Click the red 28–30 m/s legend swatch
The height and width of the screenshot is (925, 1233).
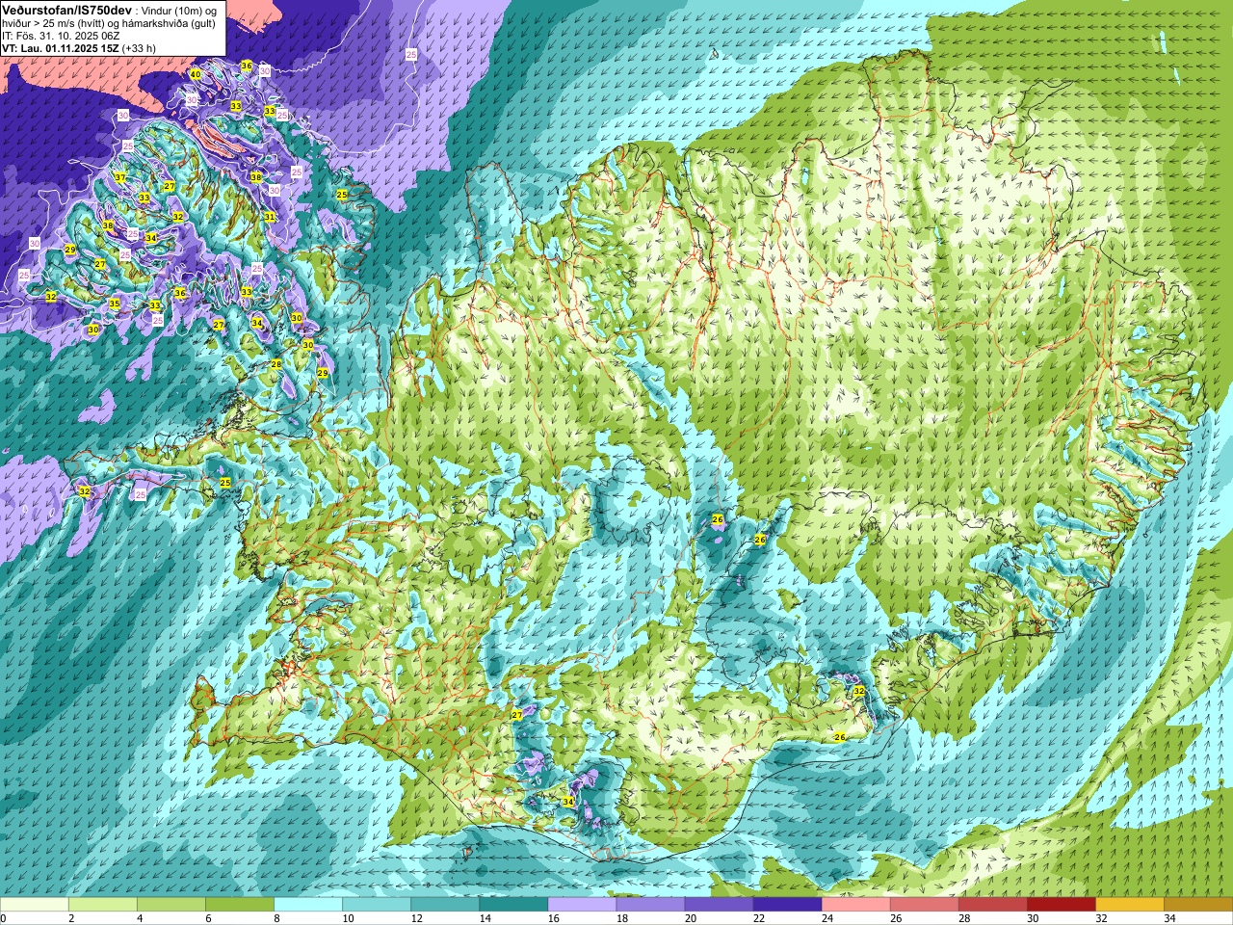click(x=992, y=905)
